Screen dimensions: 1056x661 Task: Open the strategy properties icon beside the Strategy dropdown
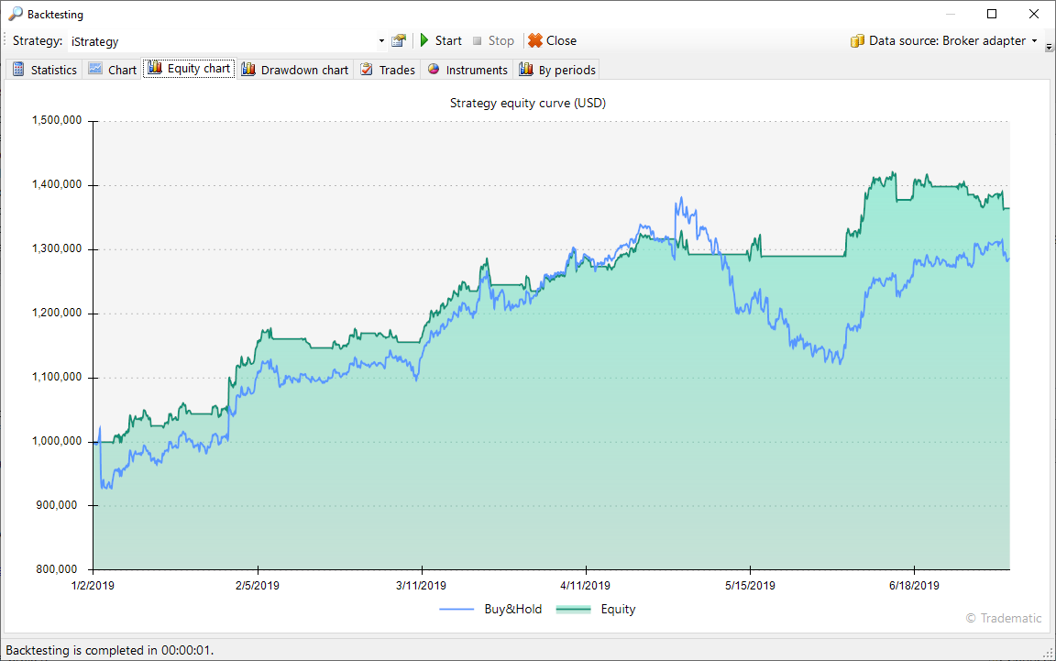pyautogui.click(x=398, y=40)
